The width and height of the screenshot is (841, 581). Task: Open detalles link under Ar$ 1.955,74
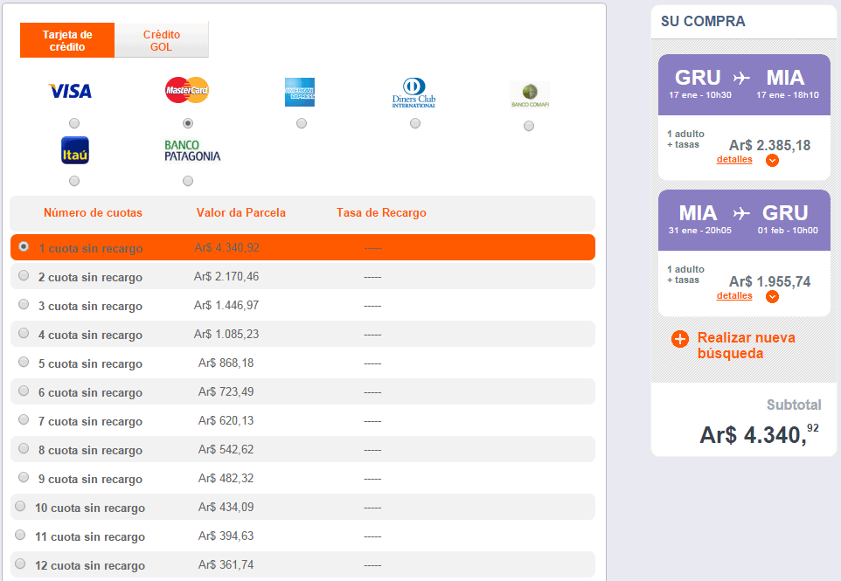coord(734,295)
